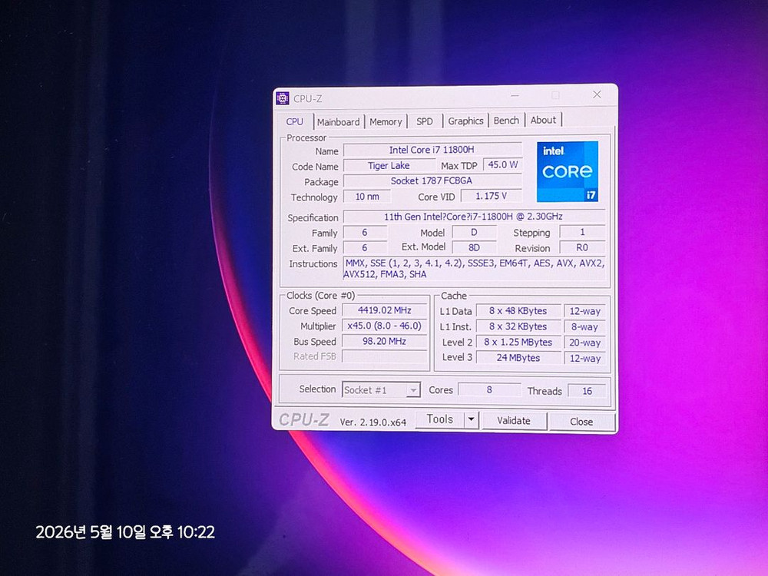Switch to the CPU tab
This screenshot has width=768, height=576.
(x=295, y=121)
